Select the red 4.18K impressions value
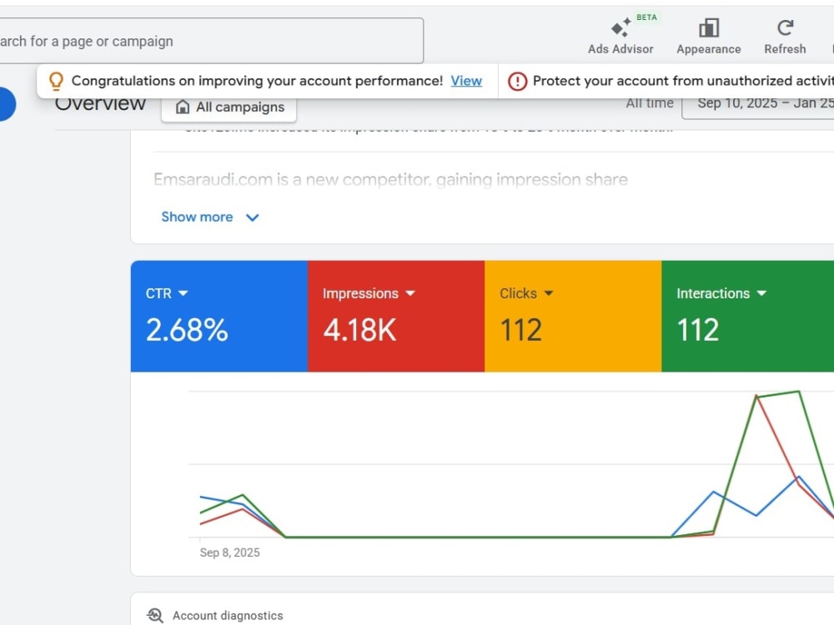This screenshot has width=834, height=625. coord(359,329)
